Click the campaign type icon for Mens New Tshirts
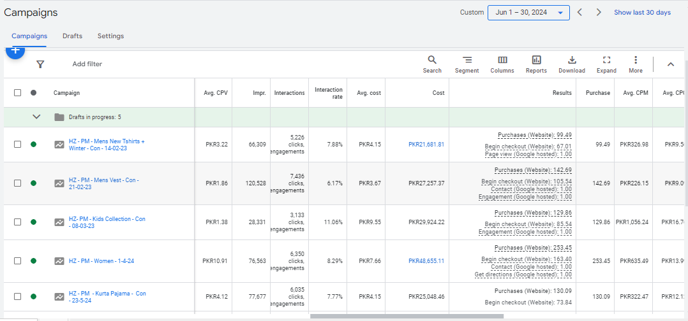Viewport: 688px width, 321px height. [59, 145]
